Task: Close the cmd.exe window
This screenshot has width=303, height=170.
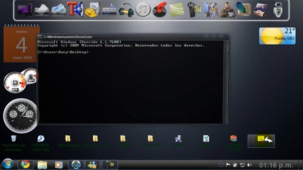Action: 221,36
